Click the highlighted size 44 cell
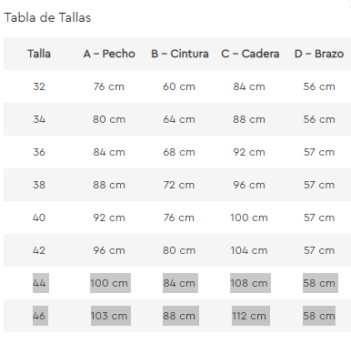The width and height of the screenshot is (351, 354). [x=41, y=283]
